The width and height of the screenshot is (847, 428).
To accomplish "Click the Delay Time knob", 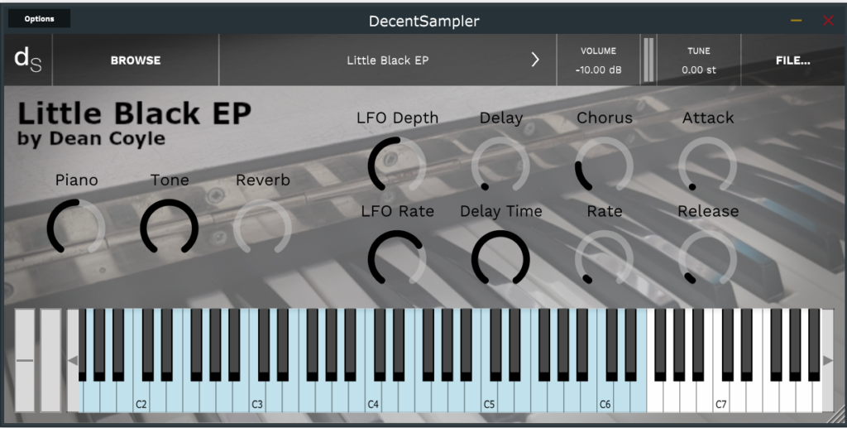I will [x=500, y=259].
